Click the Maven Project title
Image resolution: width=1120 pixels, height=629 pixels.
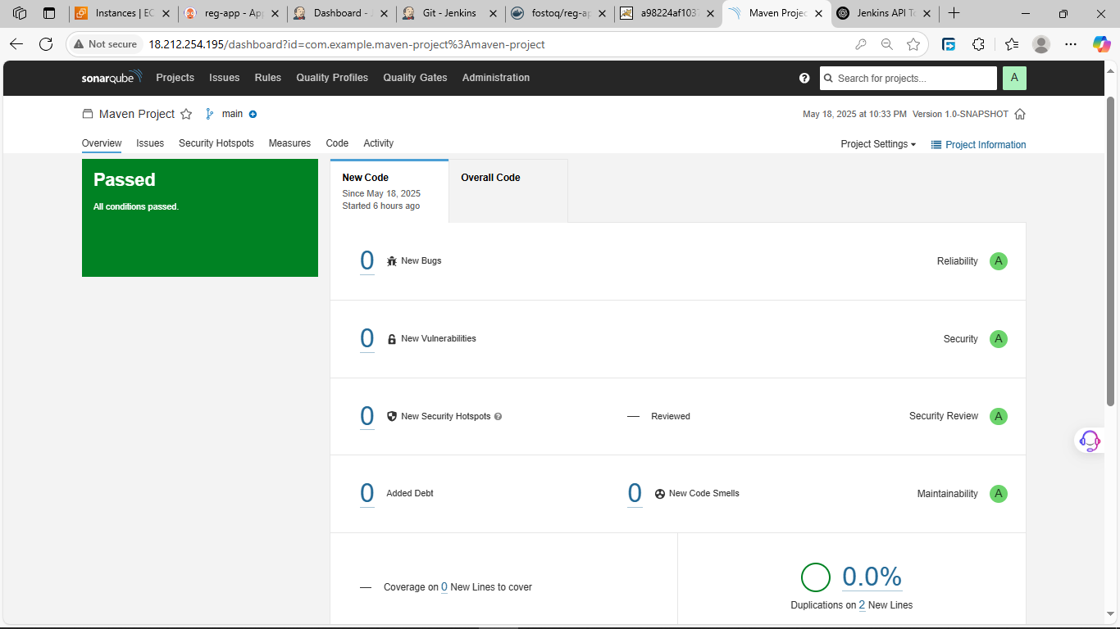137,114
